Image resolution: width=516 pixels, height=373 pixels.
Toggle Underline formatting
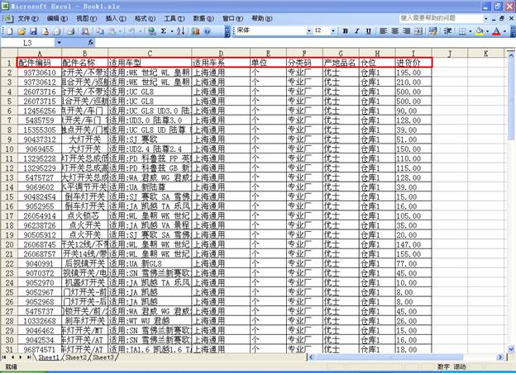click(369, 31)
